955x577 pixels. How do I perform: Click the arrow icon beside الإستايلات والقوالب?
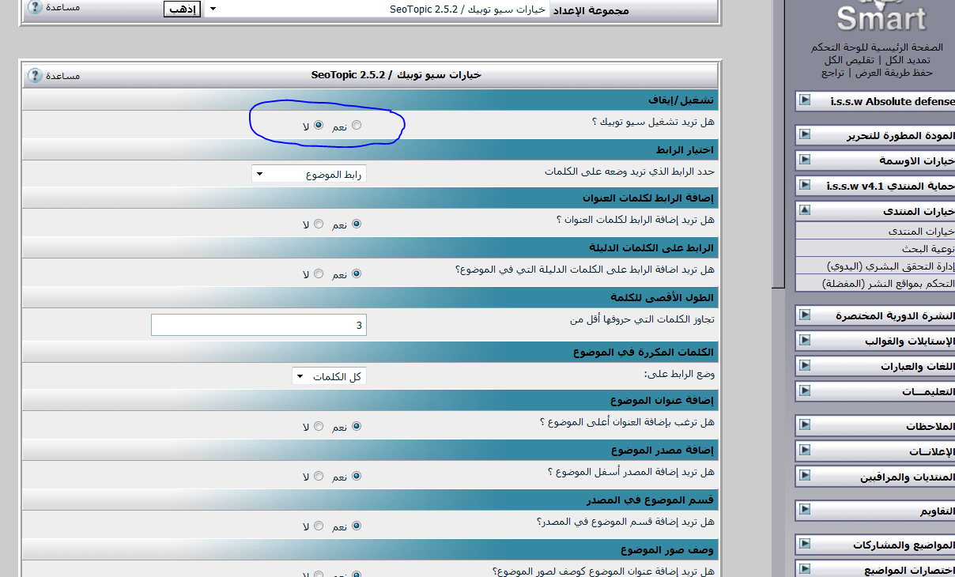point(805,341)
